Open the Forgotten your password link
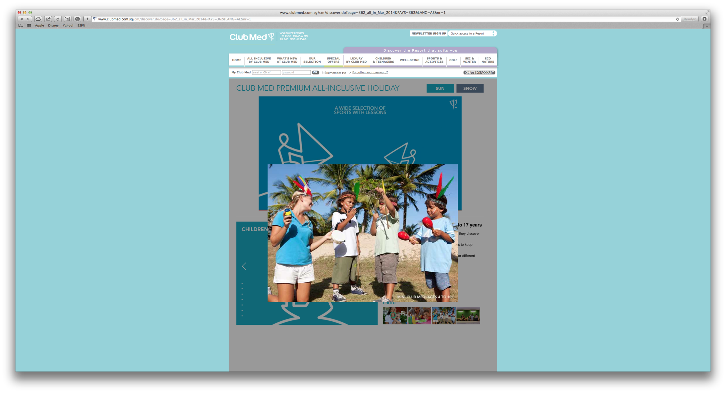 [x=370, y=73]
